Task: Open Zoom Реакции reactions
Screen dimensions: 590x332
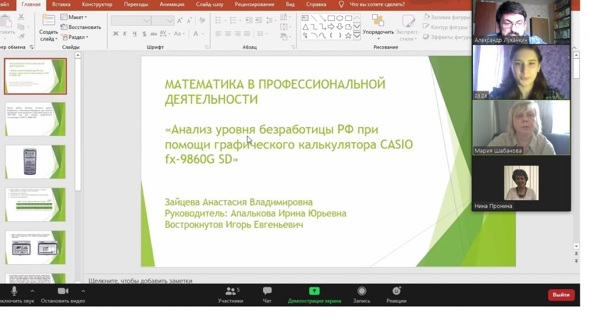Action: [396, 291]
